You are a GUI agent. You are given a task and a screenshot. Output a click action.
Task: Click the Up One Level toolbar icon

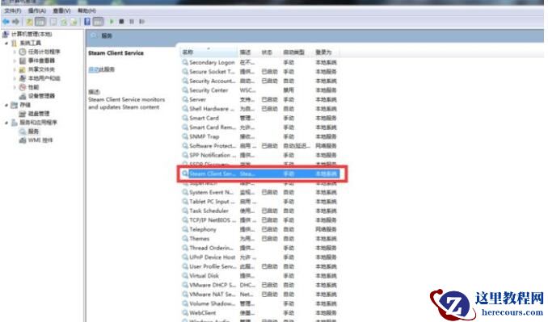[x=29, y=22]
